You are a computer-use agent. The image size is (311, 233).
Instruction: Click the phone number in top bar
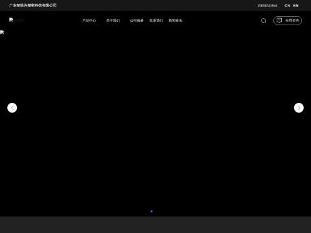pyautogui.click(x=267, y=6)
